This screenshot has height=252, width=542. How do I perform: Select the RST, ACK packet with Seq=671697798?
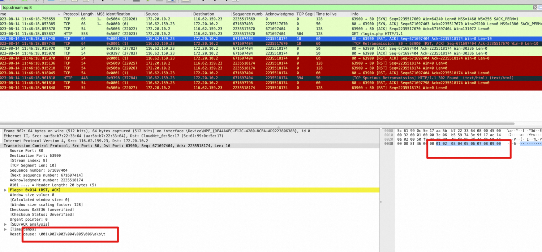point(271,83)
